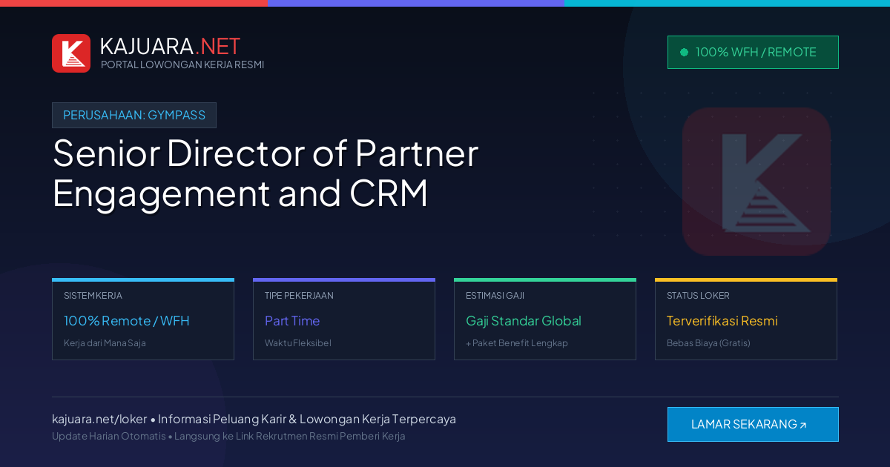The image size is (890, 467).
Task: Click the 100% WFH / REMOTE badge
Action: (x=753, y=52)
